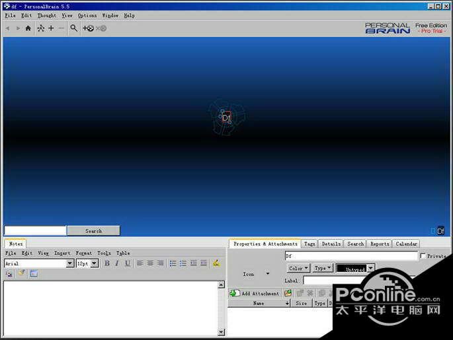Image resolution: width=453 pixels, height=340 pixels.
Task: Go back with the left arrow
Action: [8, 28]
